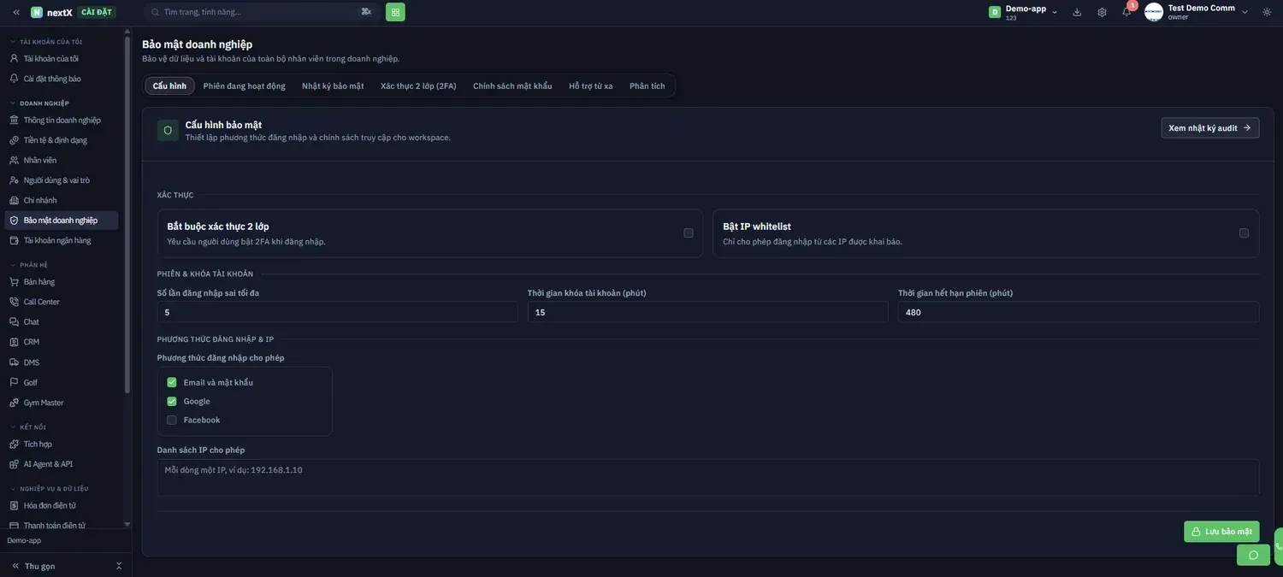Open the settings gear icon

pyautogui.click(x=1102, y=12)
